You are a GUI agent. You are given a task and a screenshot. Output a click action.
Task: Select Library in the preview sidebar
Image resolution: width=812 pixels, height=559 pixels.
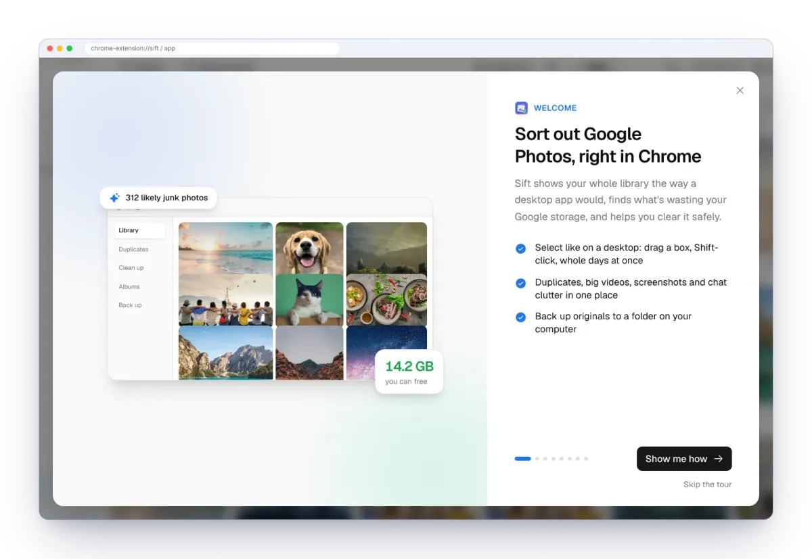click(139, 231)
